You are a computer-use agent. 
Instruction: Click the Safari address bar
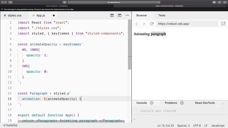click(114, 2)
